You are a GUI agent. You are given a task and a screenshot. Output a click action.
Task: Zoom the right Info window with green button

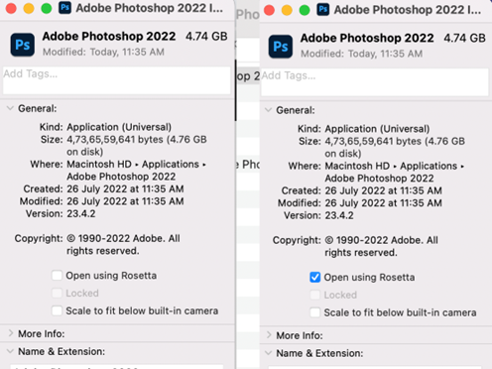coord(305,10)
